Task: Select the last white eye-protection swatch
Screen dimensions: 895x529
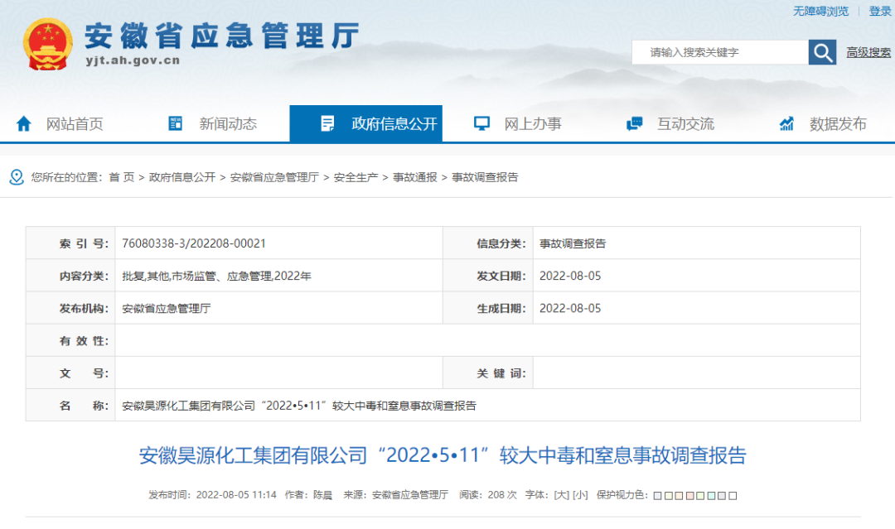Action: pyautogui.click(x=733, y=495)
